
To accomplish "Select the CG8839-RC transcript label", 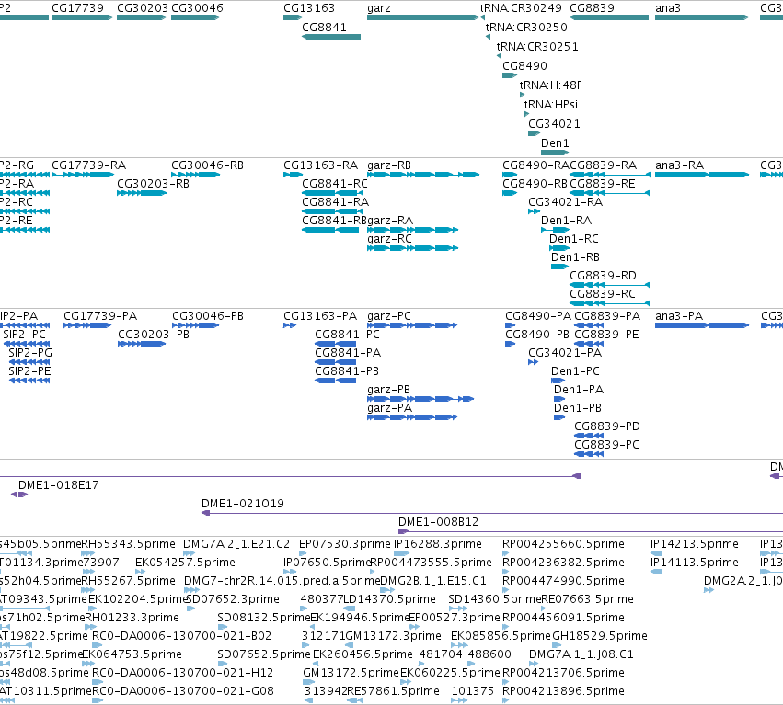I will coord(603,294).
